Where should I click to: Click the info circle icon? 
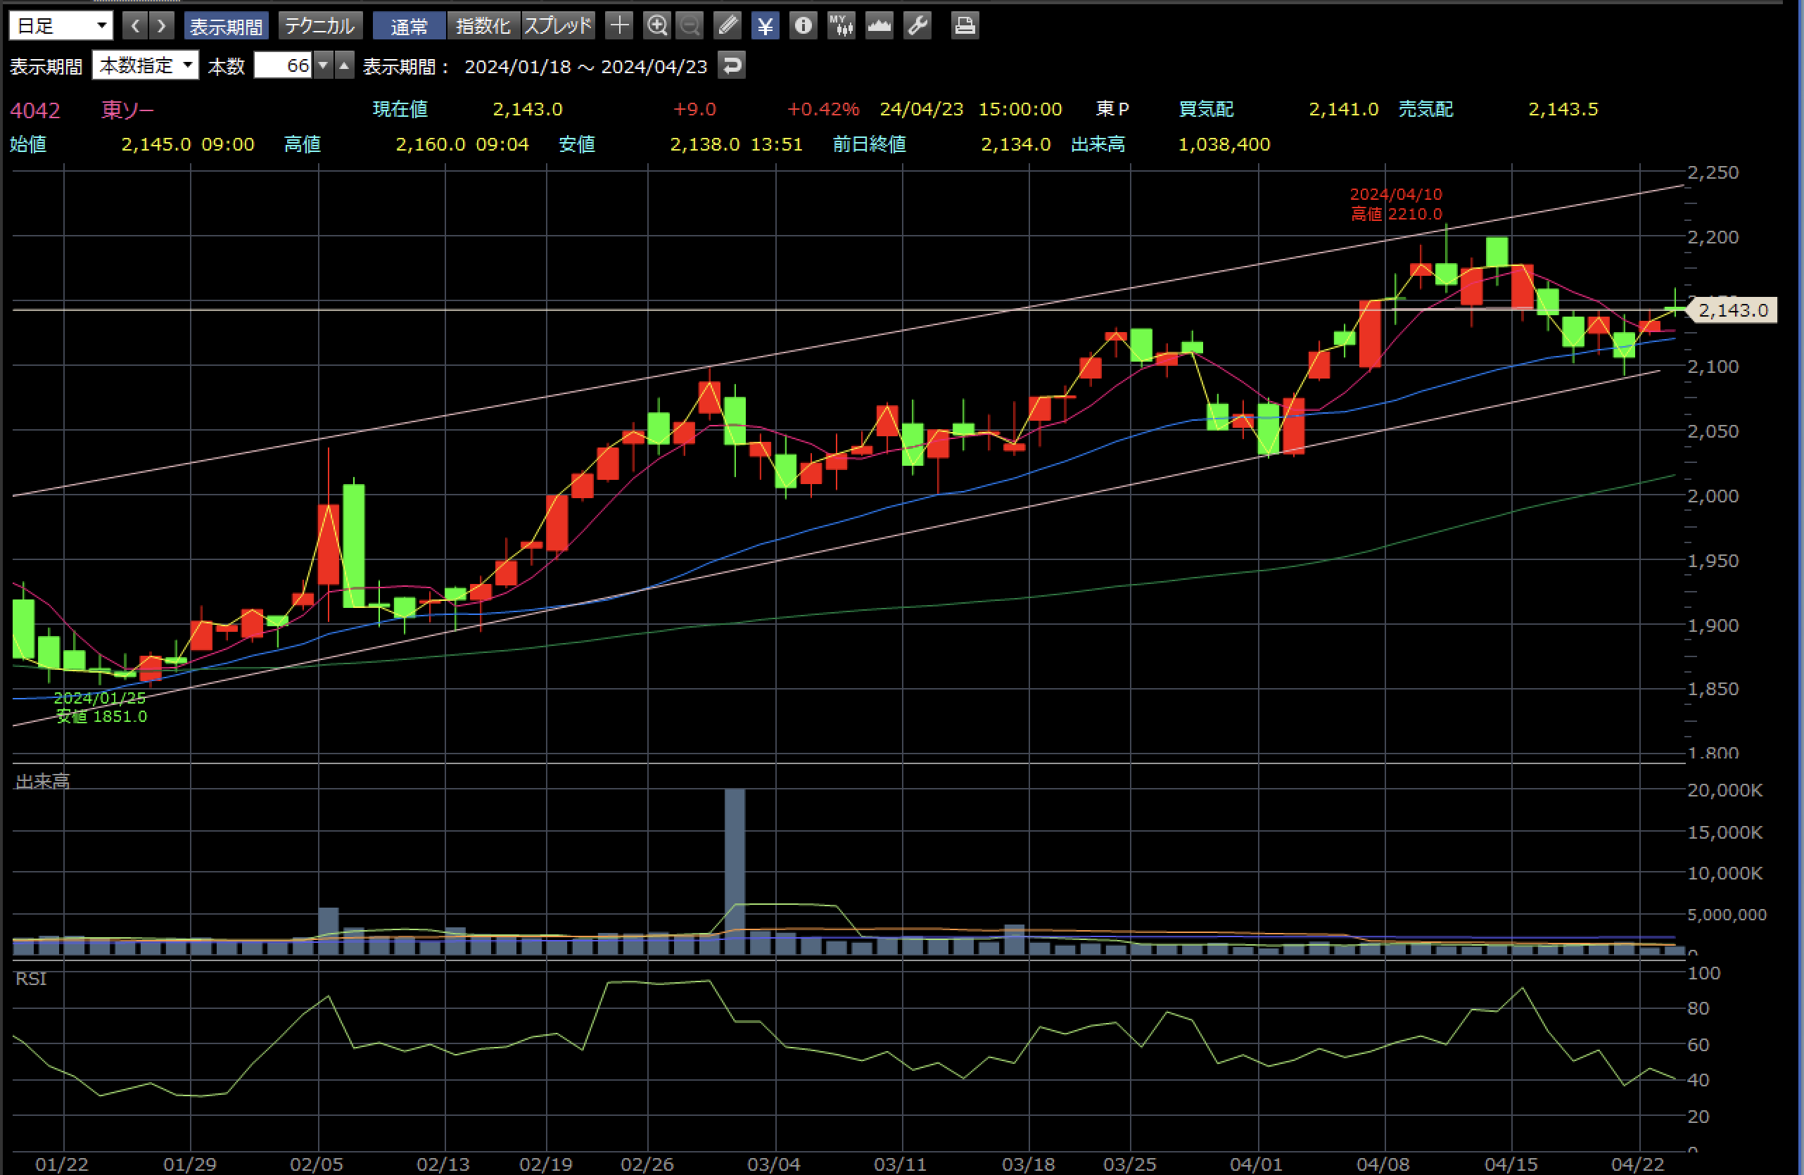coord(803,26)
